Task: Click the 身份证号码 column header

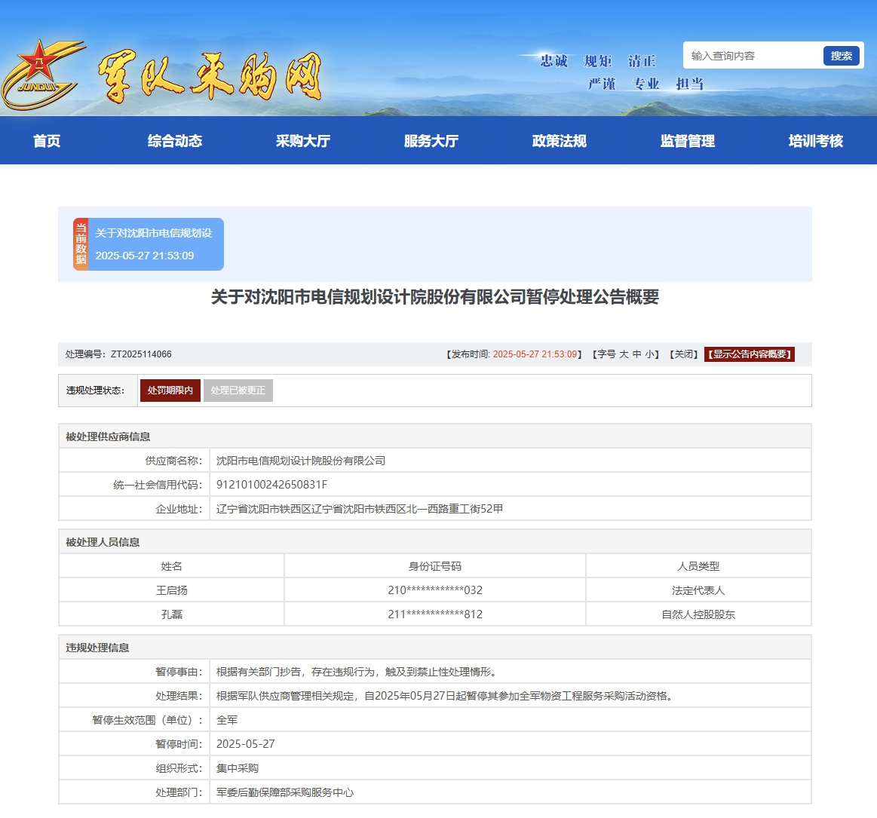Action: [x=435, y=566]
